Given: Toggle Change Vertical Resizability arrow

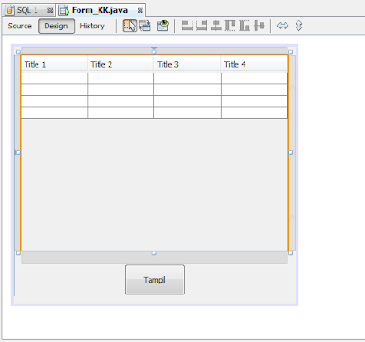Looking at the screenshot, I should coord(298,26).
